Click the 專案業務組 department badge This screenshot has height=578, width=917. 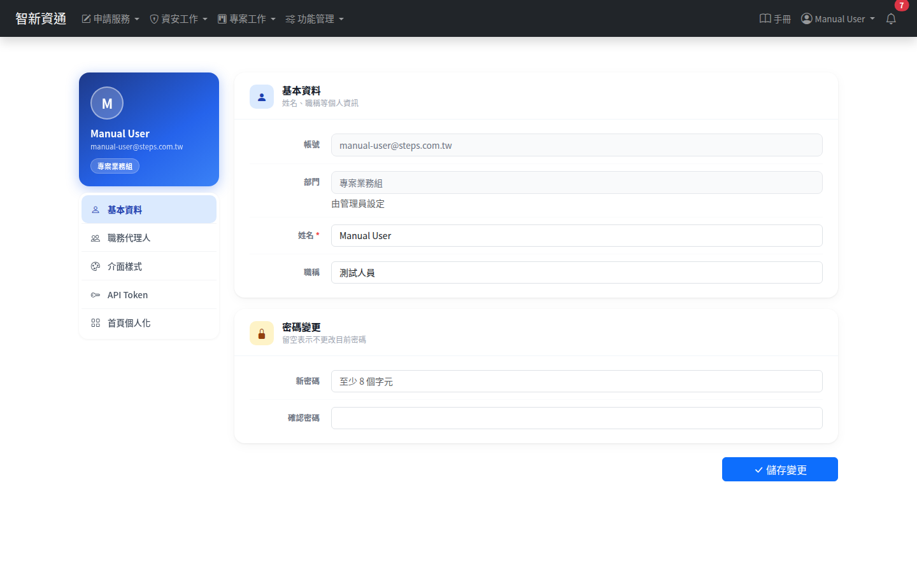click(115, 166)
